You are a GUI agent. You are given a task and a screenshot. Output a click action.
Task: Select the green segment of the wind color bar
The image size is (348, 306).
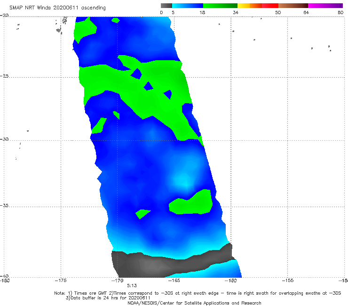click(220, 6)
